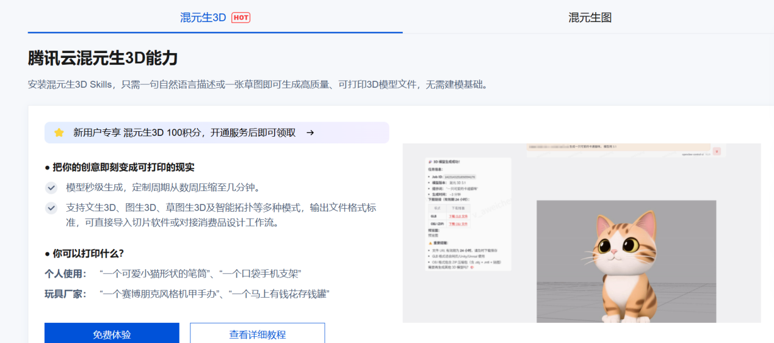The height and width of the screenshot is (343, 774).
Task: Open 查看详细教程 tutorial button
Action: point(258,334)
